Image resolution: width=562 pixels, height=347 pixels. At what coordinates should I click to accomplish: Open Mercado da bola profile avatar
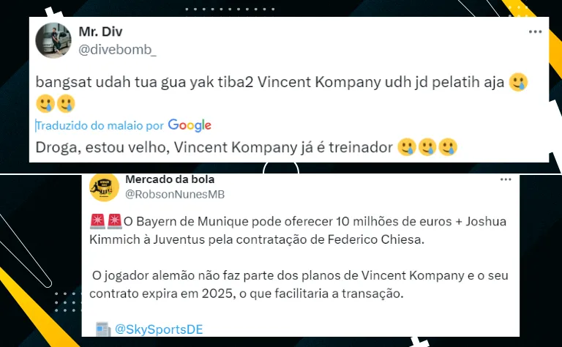pyautogui.click(x=105, y=187)
